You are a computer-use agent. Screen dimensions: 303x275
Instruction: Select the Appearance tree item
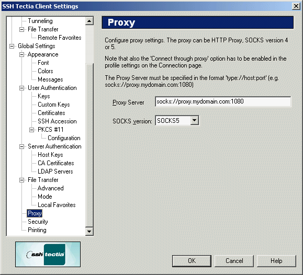(x=43, y=54)
